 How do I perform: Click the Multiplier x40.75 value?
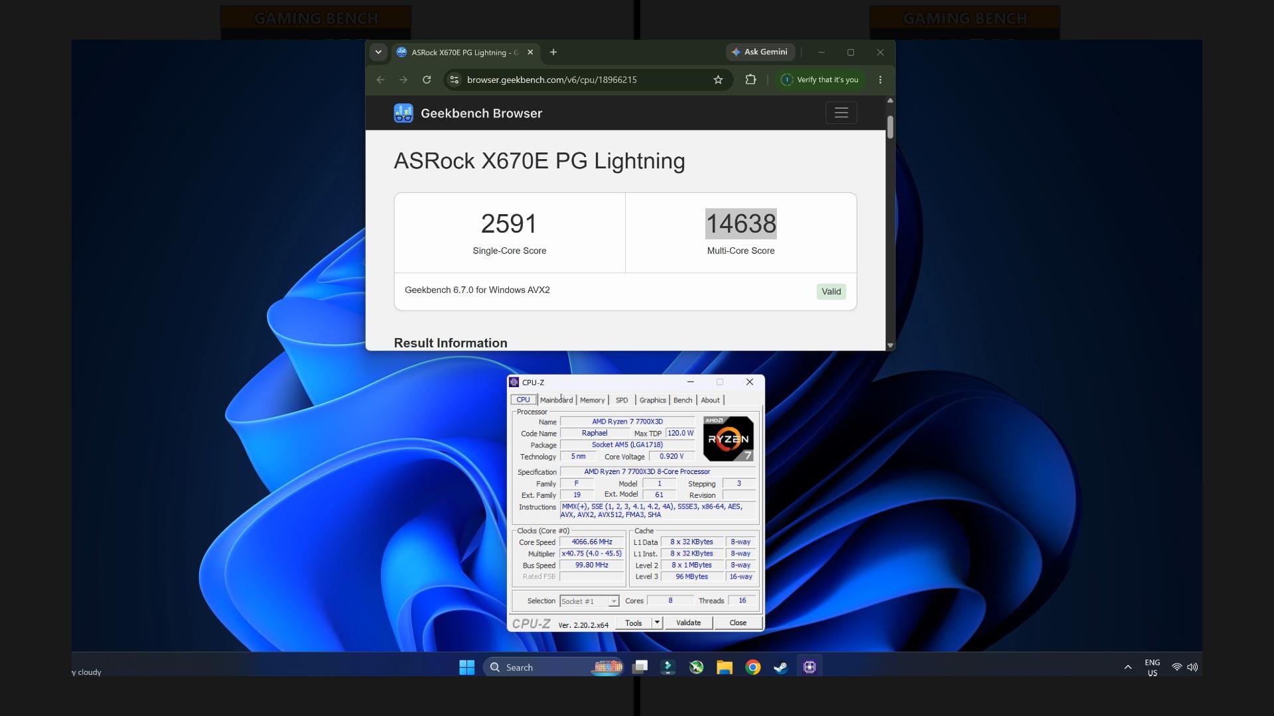click(x=592, y=554)
